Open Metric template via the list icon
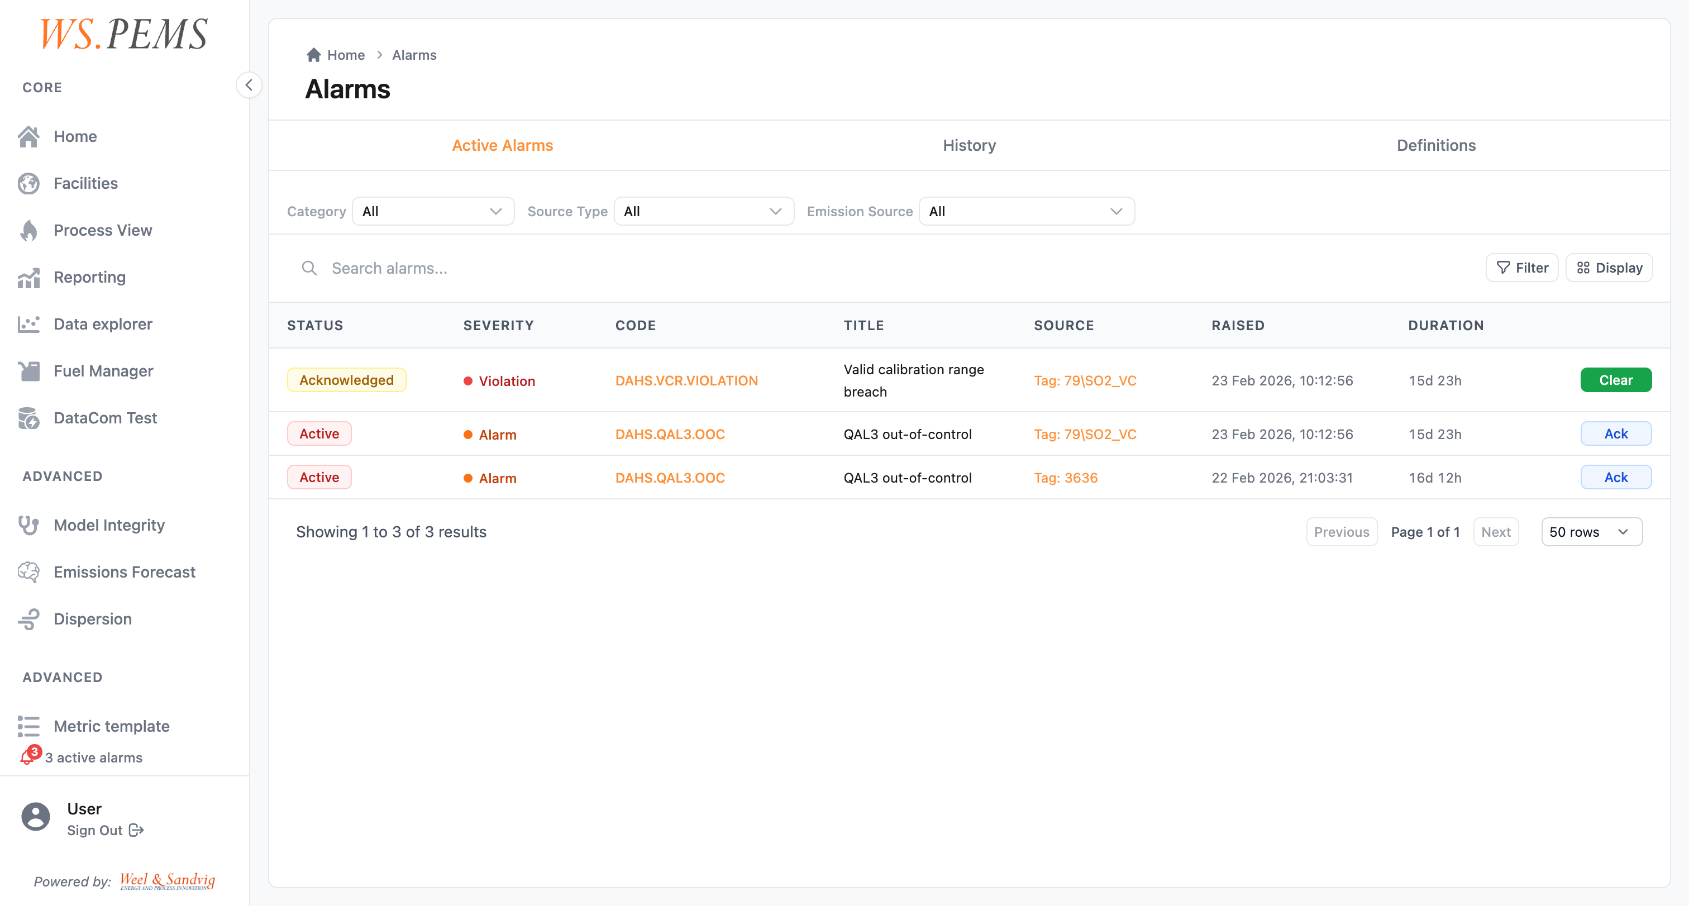The width and height of the screenshot is (1689, 906). 29,726
